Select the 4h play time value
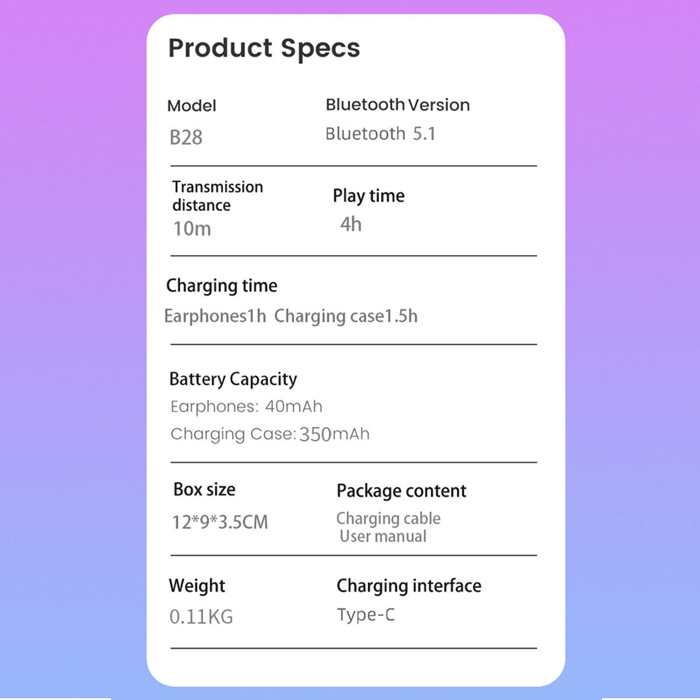The image size is (700, 700). coord(351,225)
